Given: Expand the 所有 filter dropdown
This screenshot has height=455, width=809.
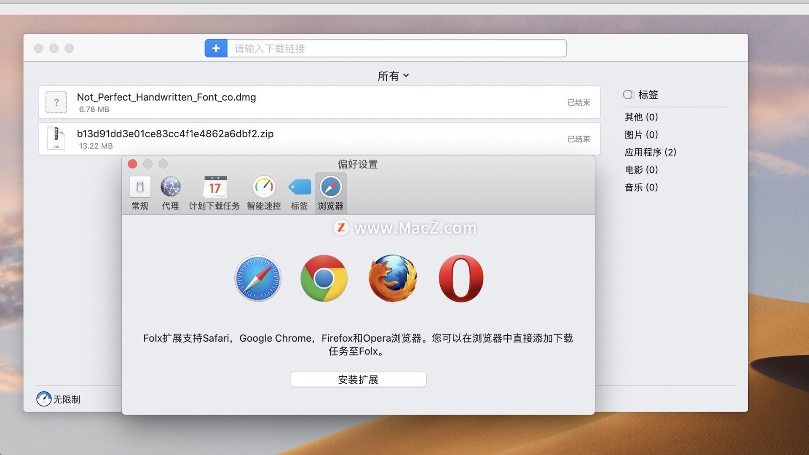Looking at the screenshot, I should click(x=393, y=76).
